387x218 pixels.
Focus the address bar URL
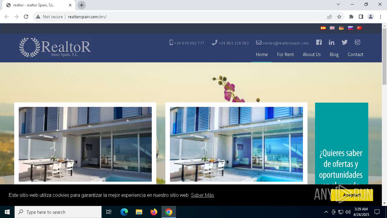pyautogui.click(x=87, y=17)
